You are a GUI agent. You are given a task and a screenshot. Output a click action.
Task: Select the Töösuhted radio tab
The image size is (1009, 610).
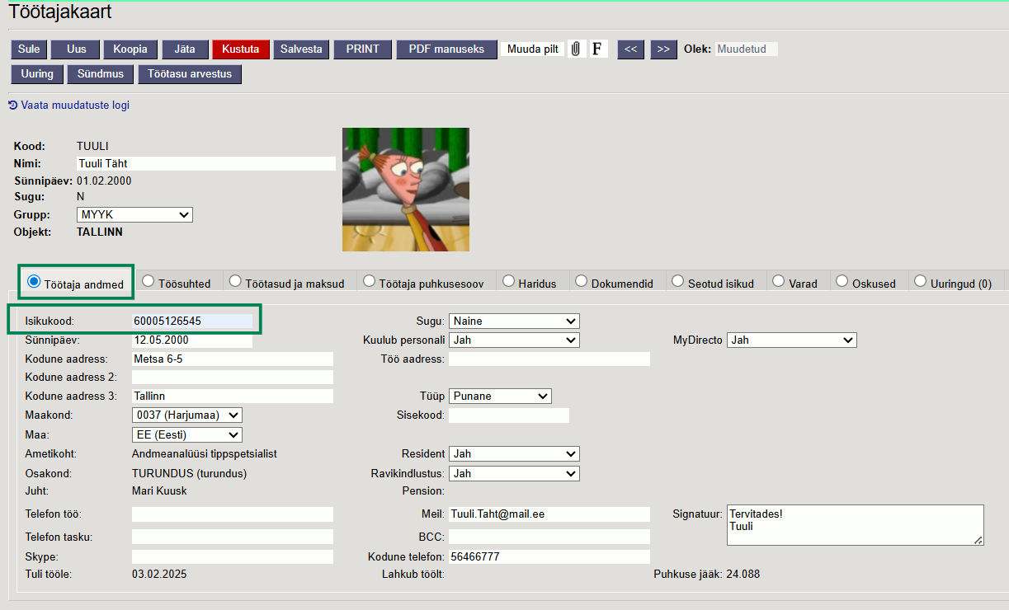pyautogui.click(x=149, y=281)
